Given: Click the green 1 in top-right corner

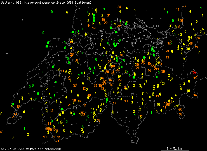Looking at the screenshot, I should 201,8.
